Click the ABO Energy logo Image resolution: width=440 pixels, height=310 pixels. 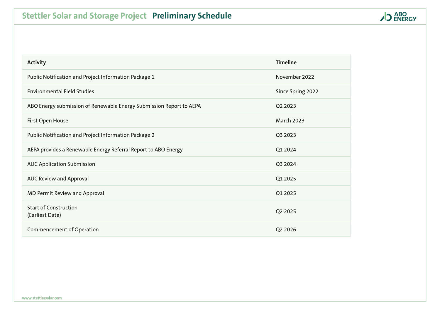(398, 17)
